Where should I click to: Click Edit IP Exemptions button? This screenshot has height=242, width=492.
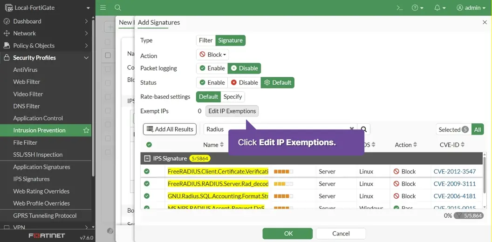tap(232, 111)
